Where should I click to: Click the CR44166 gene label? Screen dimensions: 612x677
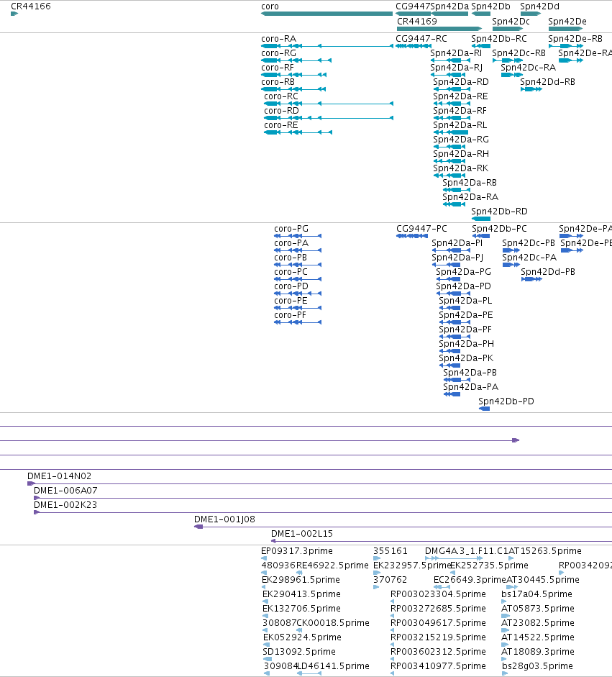pos(31,6)
